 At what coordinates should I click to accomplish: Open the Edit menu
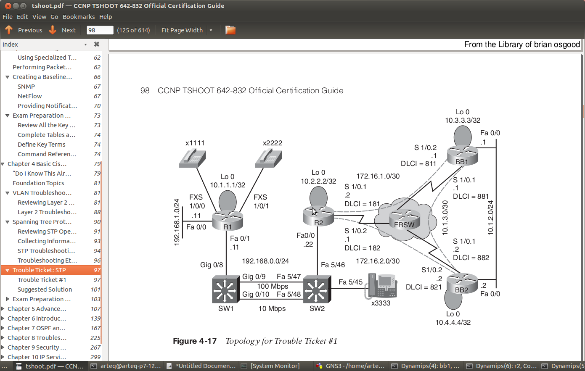tap(22, 17)
